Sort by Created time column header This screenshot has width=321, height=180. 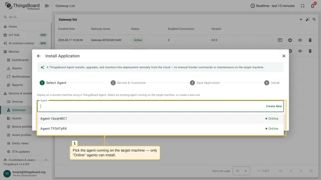(66, 29)
